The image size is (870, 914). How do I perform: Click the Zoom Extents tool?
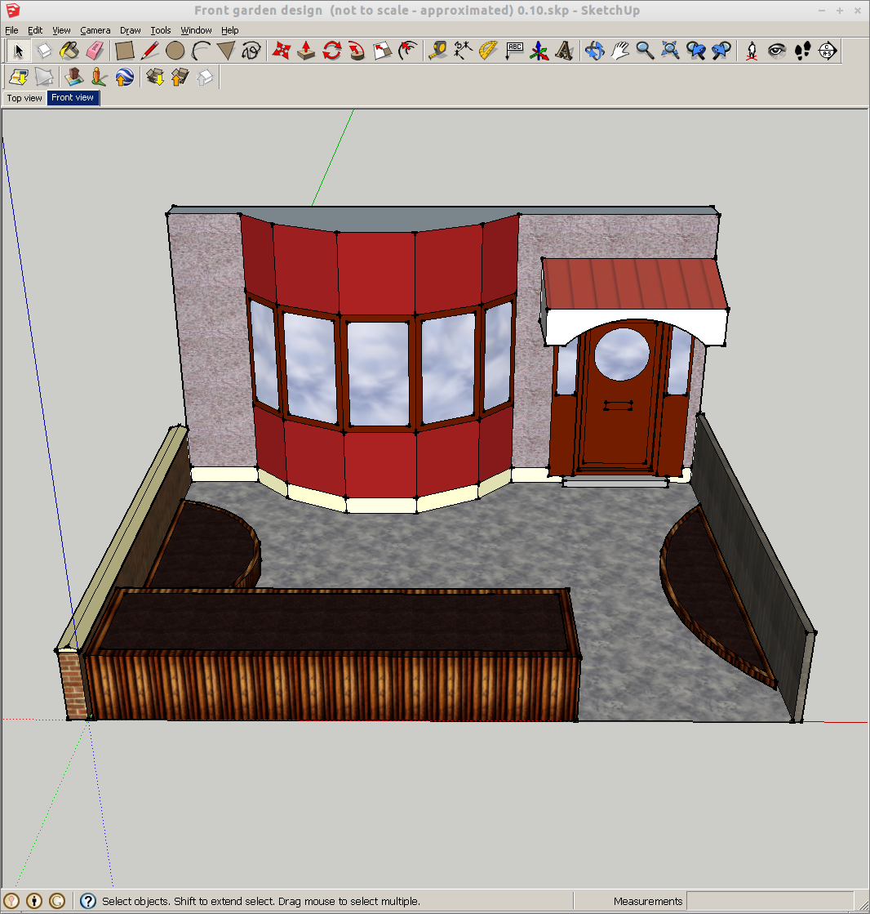tap(670, 51)
